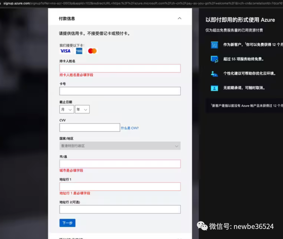The width and height of the screenshot is (283, 239).
Task: Click the text 无前期承诺,可随时取消。
Action: (x=244, y=88)
